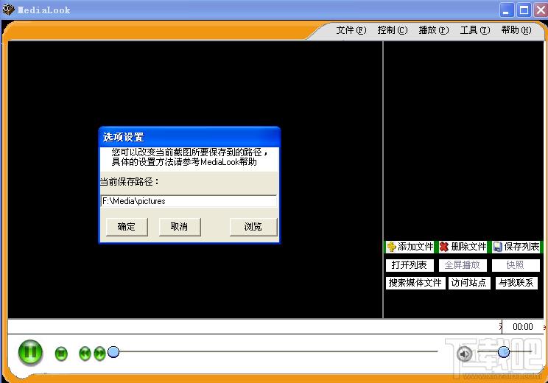Click 与我联系 contact button
The height and width of the screenshot is (383, 548).
(516, 283)
